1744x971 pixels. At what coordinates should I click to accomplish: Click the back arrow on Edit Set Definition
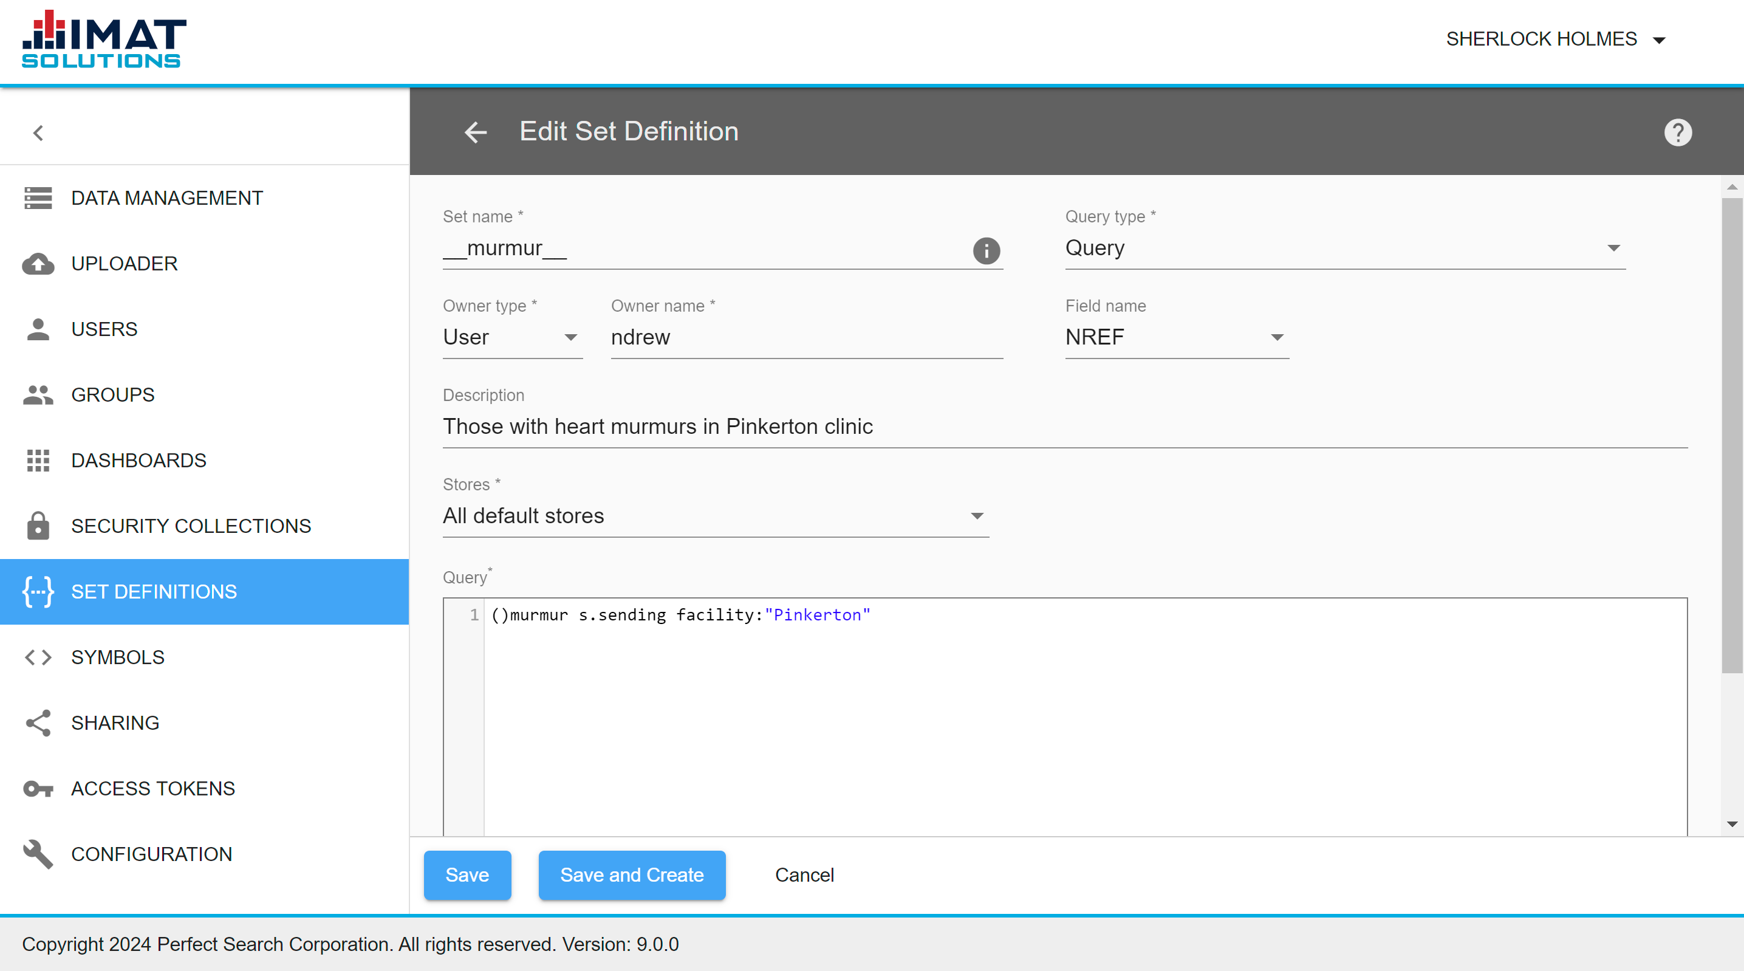point(476,132)
